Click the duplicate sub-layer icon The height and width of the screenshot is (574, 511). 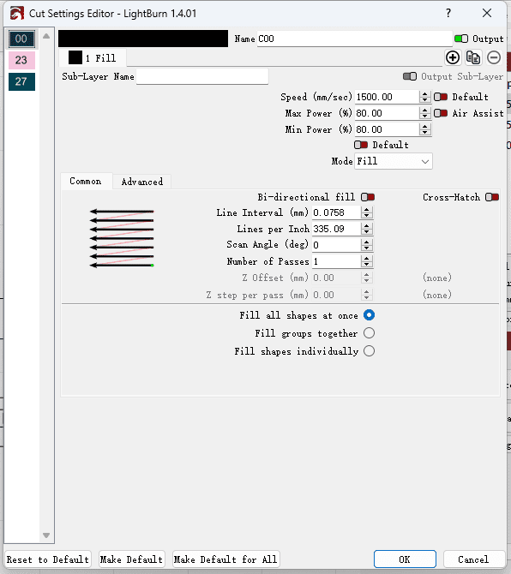(473, 58)
